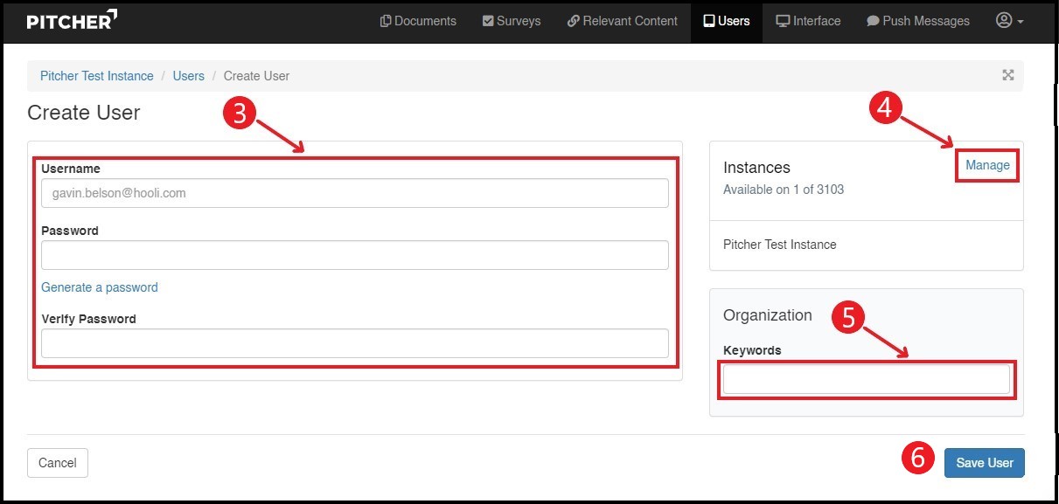This screenshot has width=1059, height=504.
Task: Navigate back via the Users breadcrumb
Action: click(188, 76)
